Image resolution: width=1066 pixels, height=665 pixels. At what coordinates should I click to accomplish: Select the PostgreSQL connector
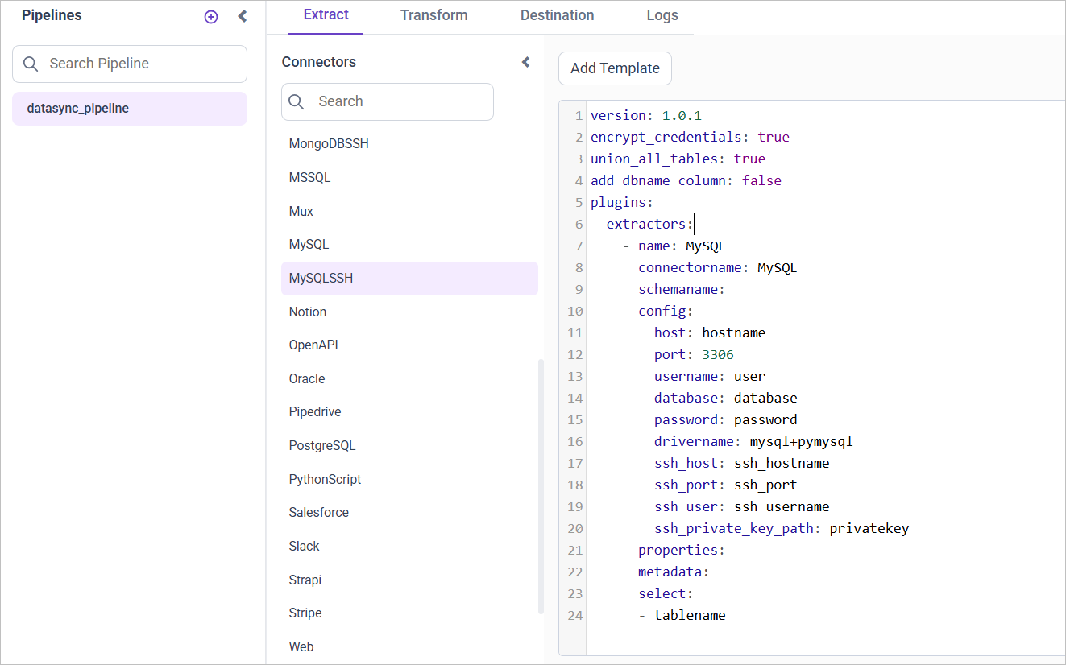pyautogui.click(x=322, y=445)
